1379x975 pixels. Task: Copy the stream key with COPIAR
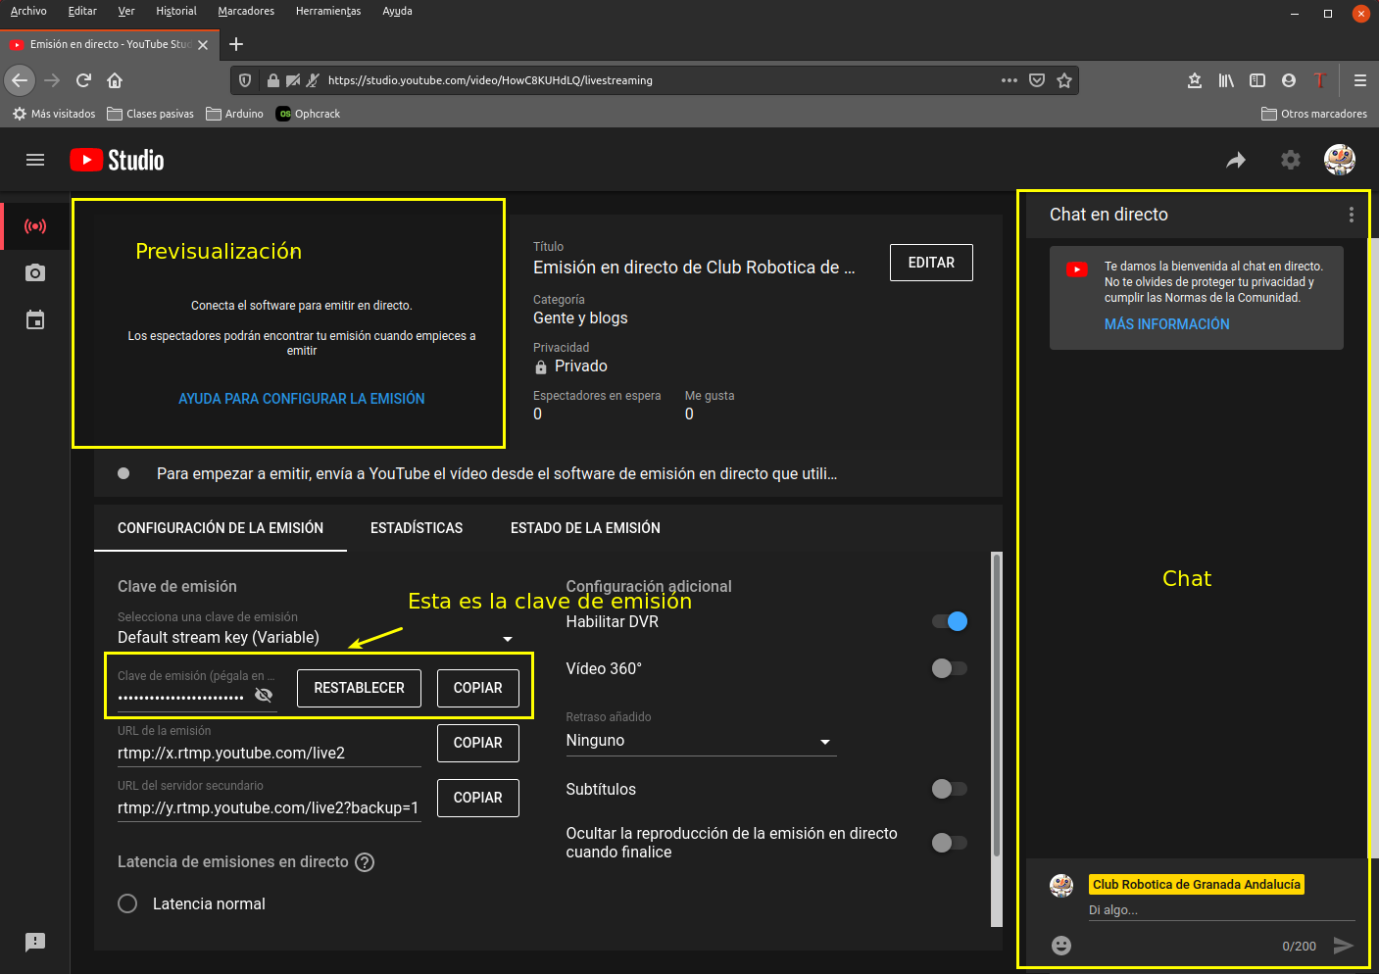(477, 688)
